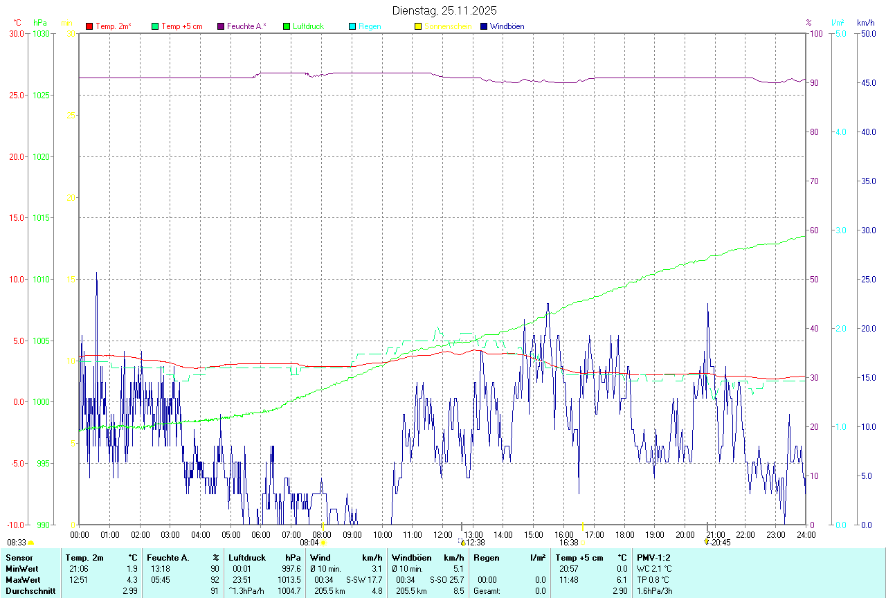Click the hPa unit label on left axis

pos(39,23)
